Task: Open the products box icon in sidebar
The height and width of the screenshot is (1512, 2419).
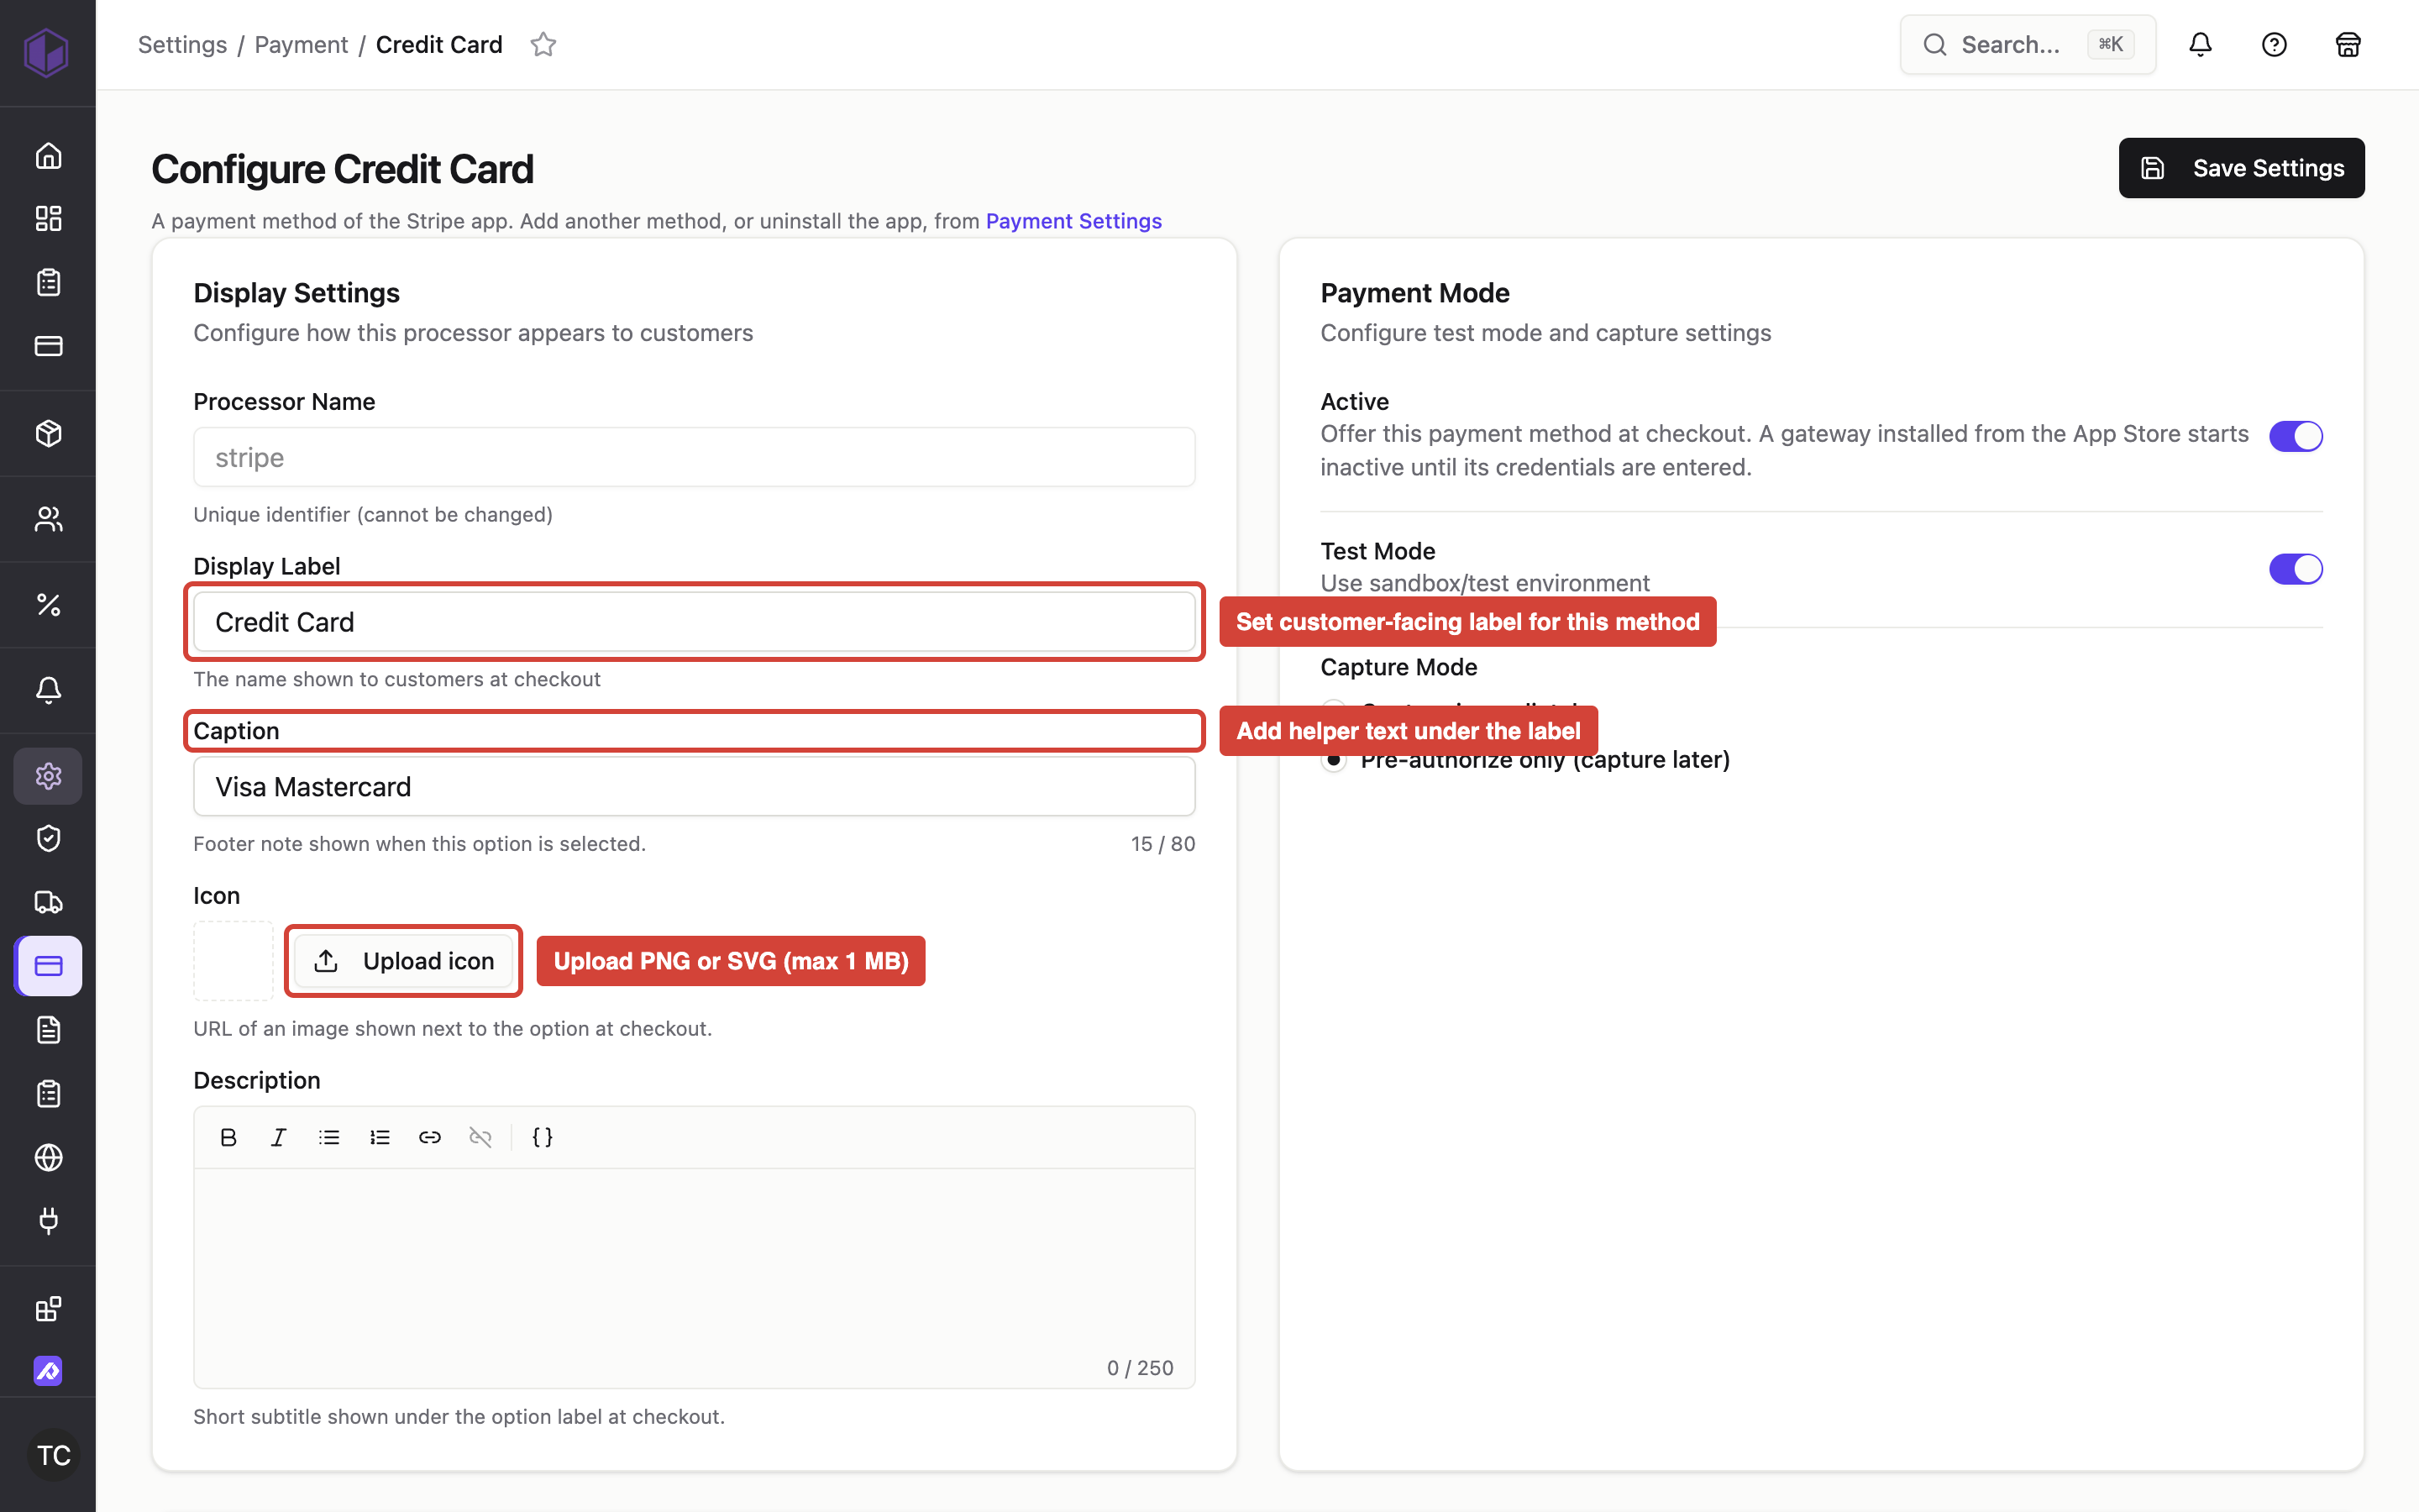Action: tap(48, 433)
